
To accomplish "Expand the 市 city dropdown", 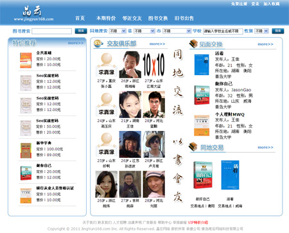I will [177, 31].
